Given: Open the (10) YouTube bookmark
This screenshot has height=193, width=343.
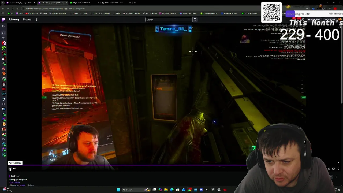Looking at the screenshot, I should 32,13.
